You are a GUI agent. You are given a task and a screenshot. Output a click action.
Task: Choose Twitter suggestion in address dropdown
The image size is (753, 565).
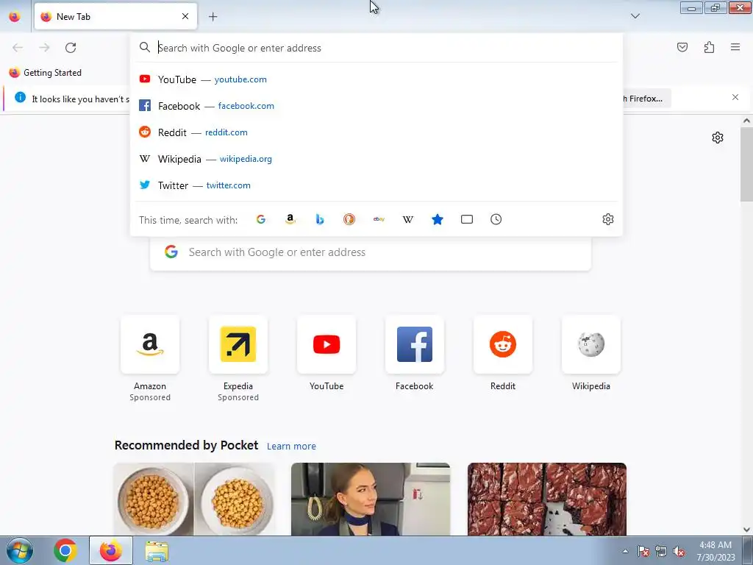click(376, 185)
